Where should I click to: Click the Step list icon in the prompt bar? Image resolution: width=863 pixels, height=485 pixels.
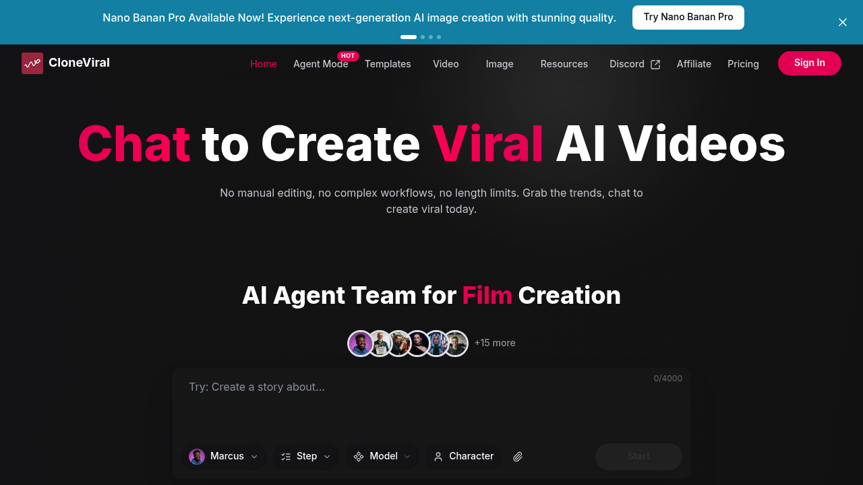coord(285,457)
